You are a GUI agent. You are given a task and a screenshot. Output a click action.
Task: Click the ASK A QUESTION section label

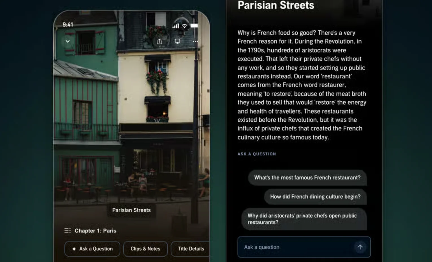tap(257, 154)
